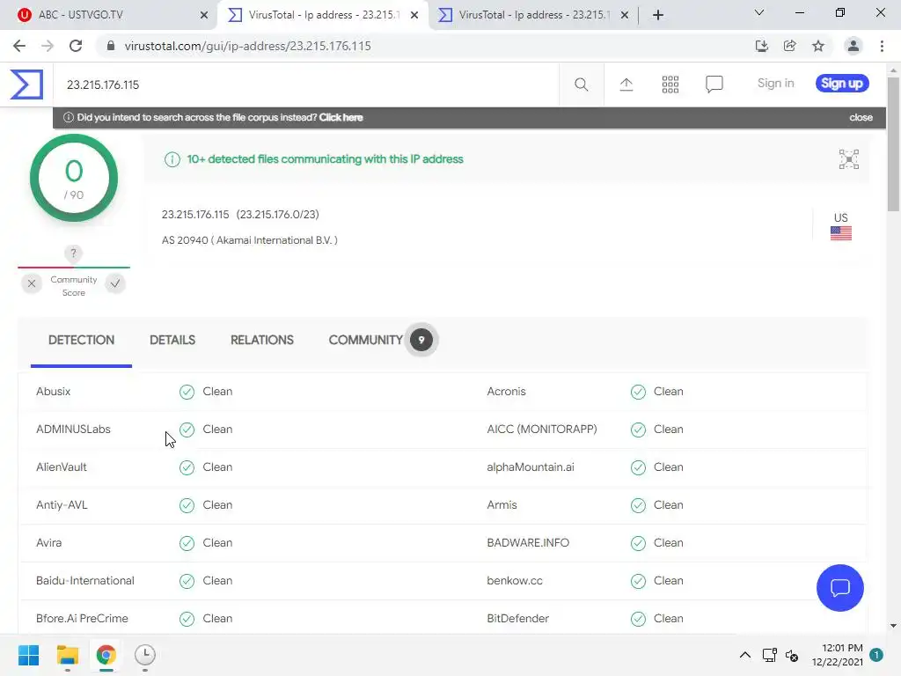Click the install app icon in address bar
Image resolution: width=901 pixels, height=676 pixels.
click(761, 46)
